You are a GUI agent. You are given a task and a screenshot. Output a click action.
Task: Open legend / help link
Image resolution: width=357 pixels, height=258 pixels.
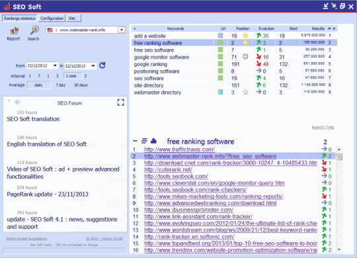click(x=323, y=127)
